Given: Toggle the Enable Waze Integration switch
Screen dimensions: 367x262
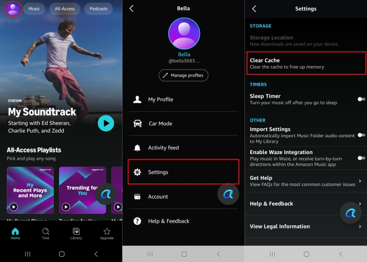Looking at the screenshot, I should 361,158.
